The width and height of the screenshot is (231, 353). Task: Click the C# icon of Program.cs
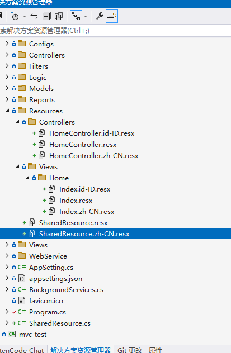(x=22, y=312)
